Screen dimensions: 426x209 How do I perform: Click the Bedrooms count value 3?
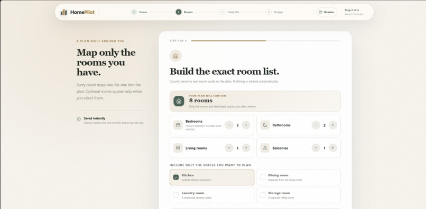coord(237,125)
